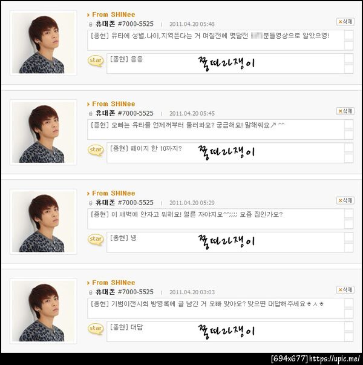Delete the 05:48 message with 삭제 button
Viewport: 363px width, 365px height.
pos(345,22)
